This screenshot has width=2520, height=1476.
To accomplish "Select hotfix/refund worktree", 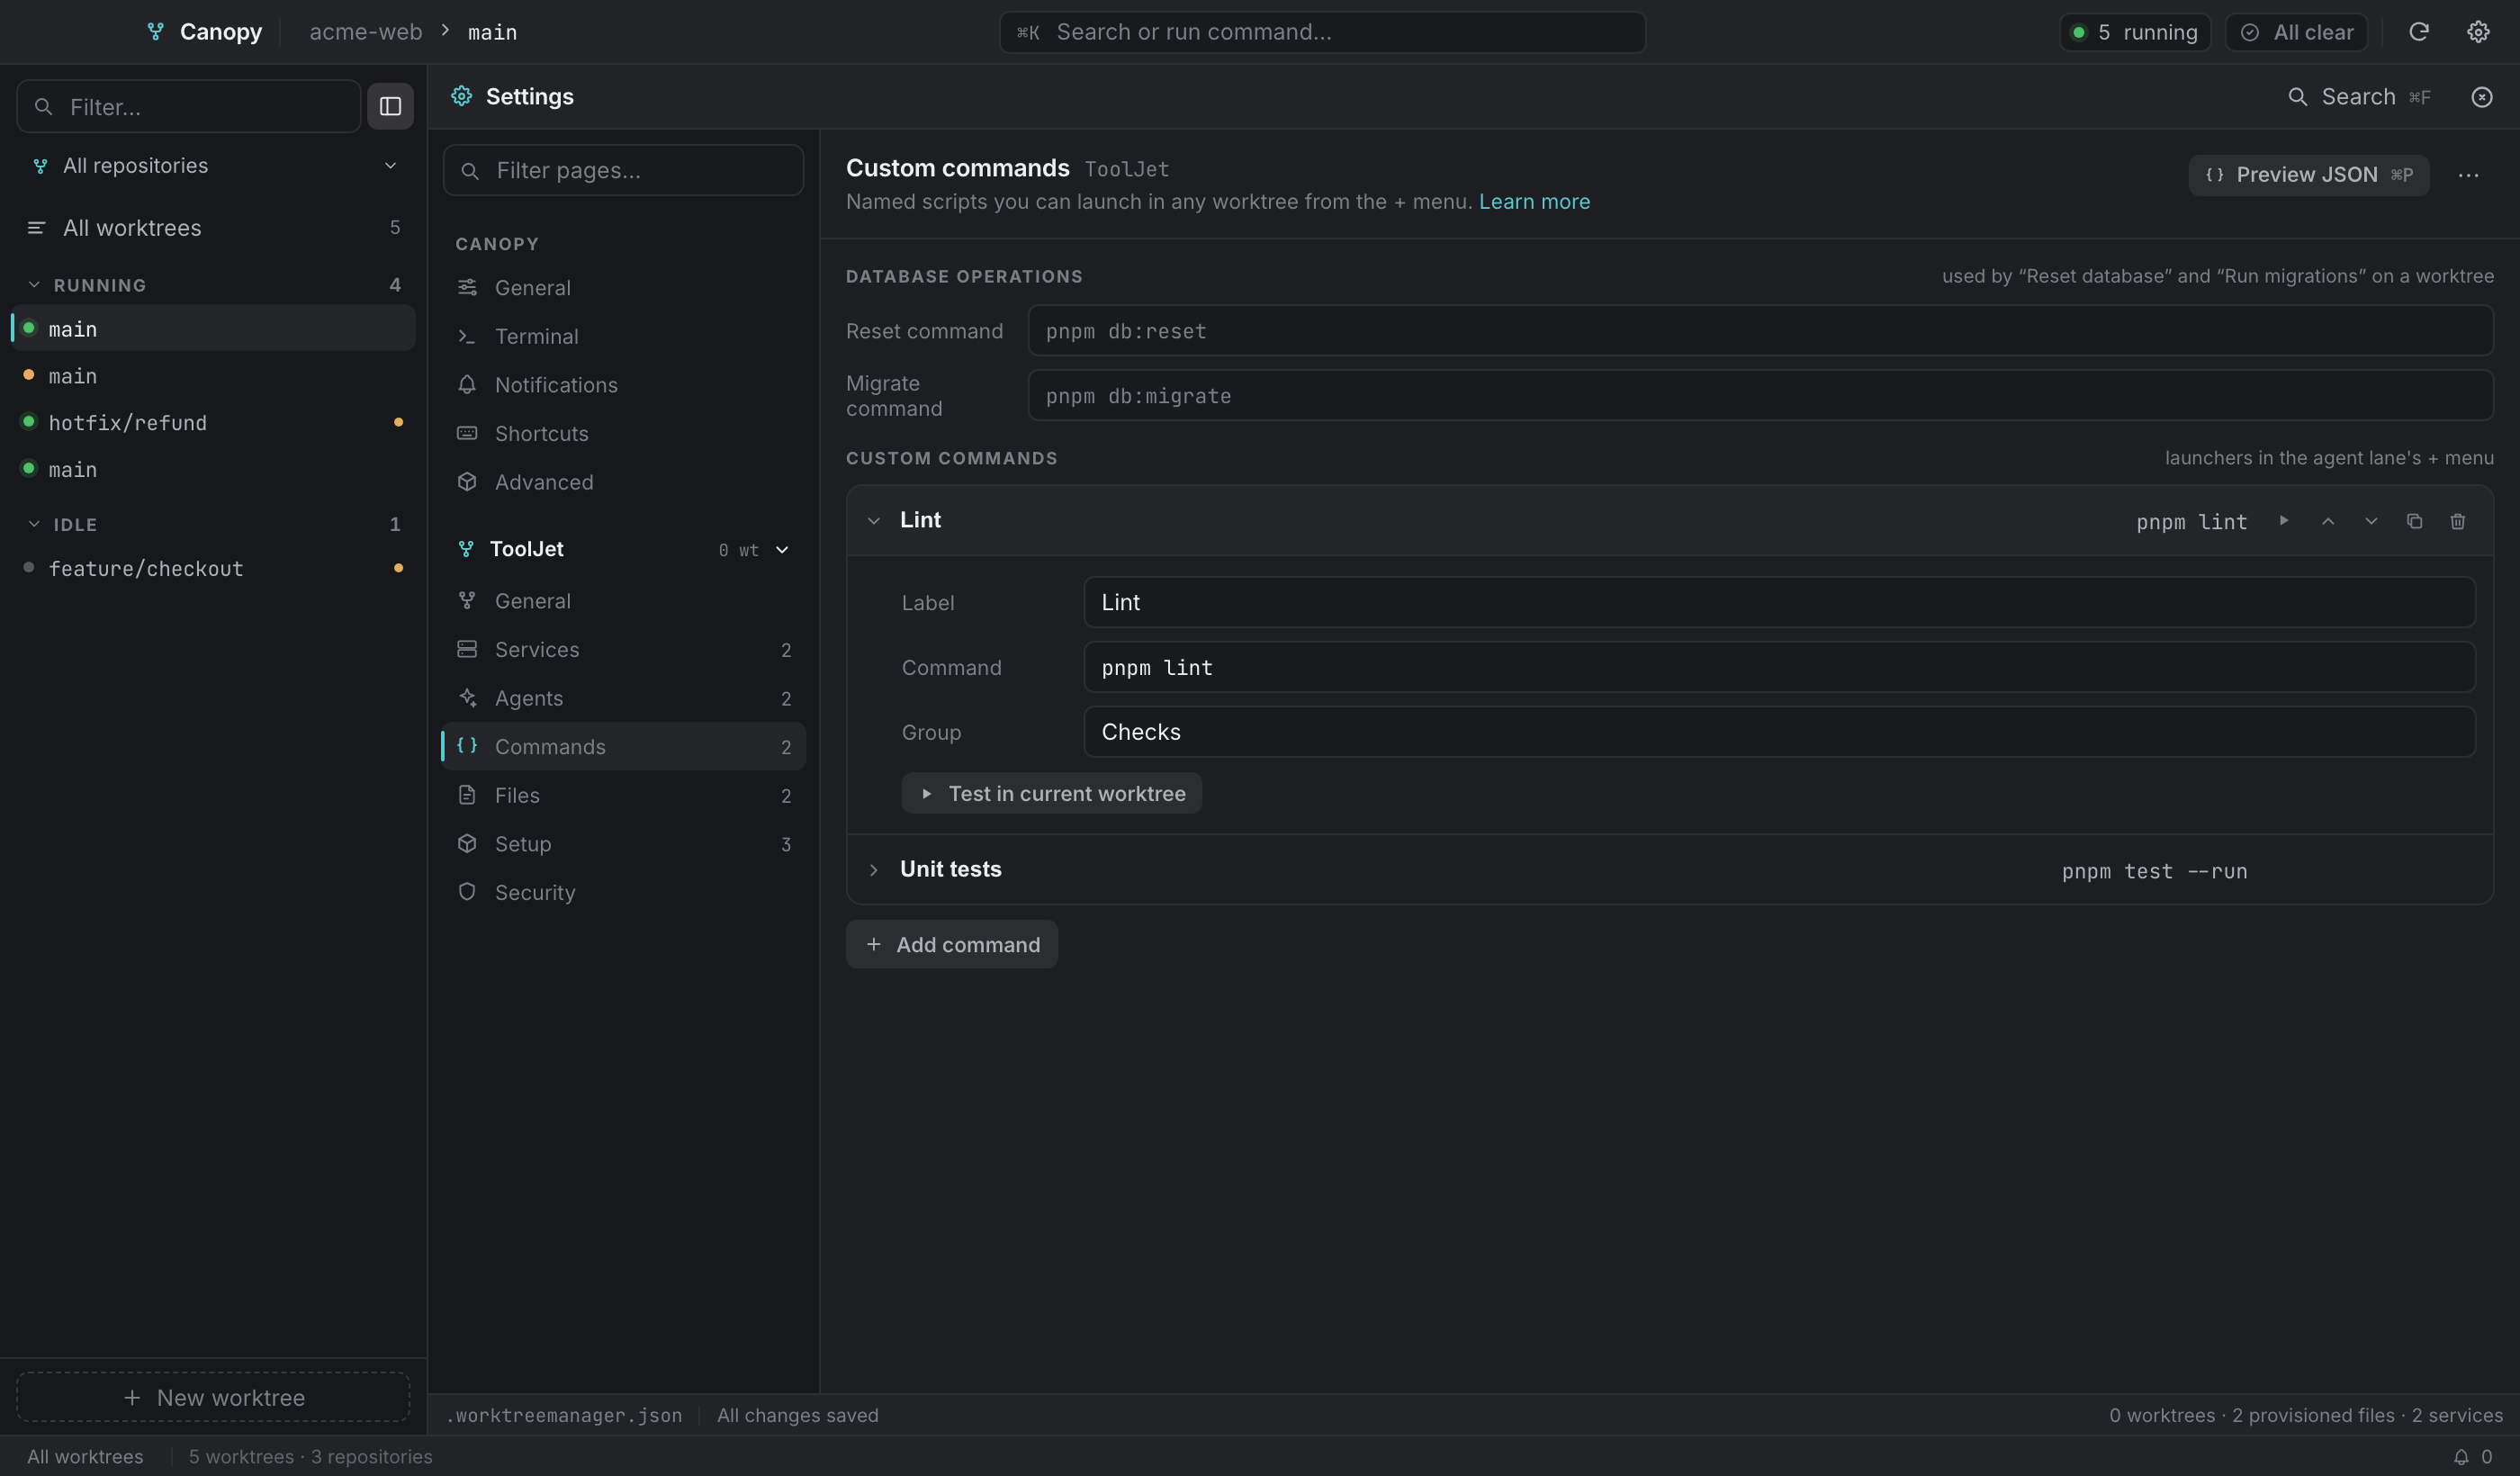I will point(213,422).
